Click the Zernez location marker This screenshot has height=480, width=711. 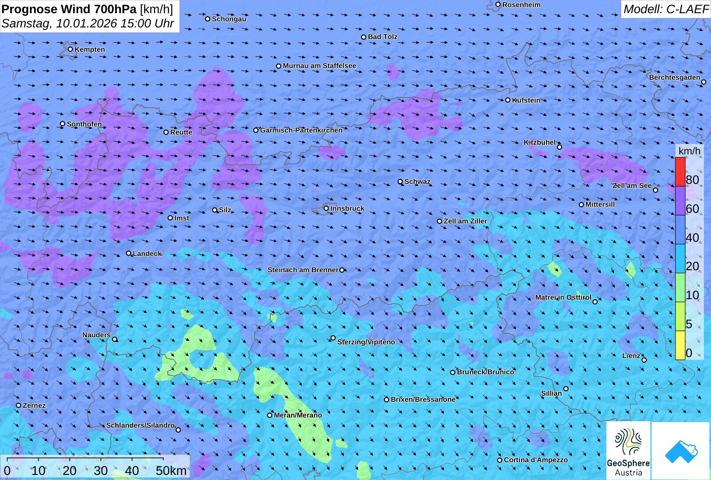point(19,405)
